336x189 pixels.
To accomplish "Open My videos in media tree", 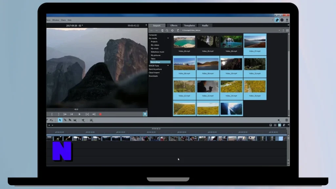I will point(155,45).
